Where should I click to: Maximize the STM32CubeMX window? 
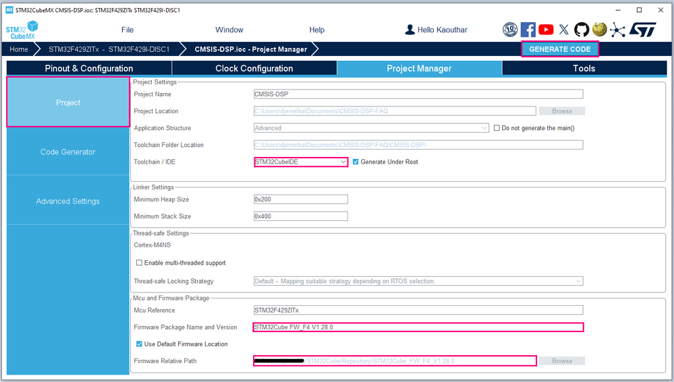pos(639,10)
